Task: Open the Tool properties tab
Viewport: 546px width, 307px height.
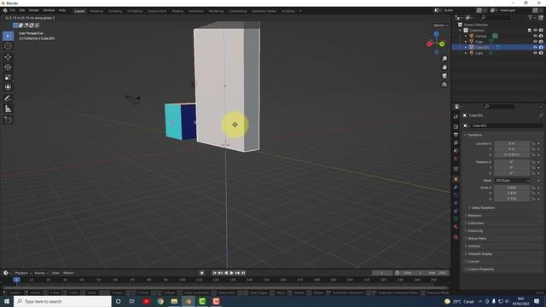Action: 456,117
